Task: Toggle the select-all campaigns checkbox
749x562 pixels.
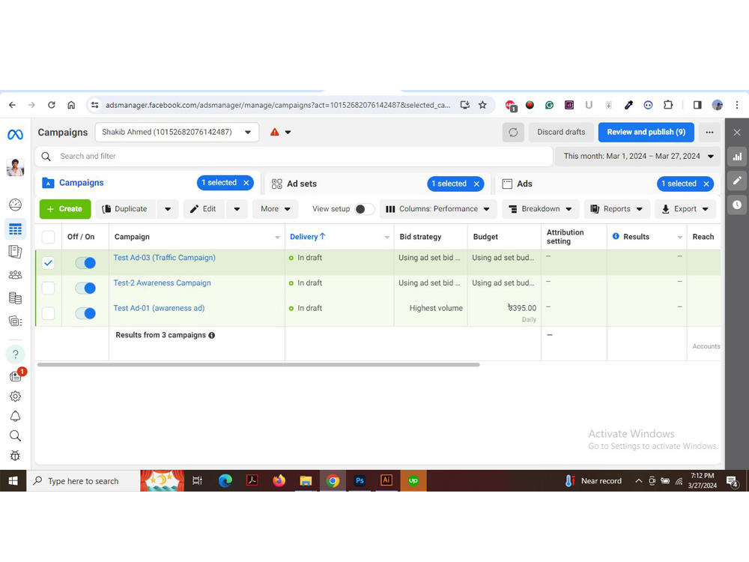Action: [48, 237]
